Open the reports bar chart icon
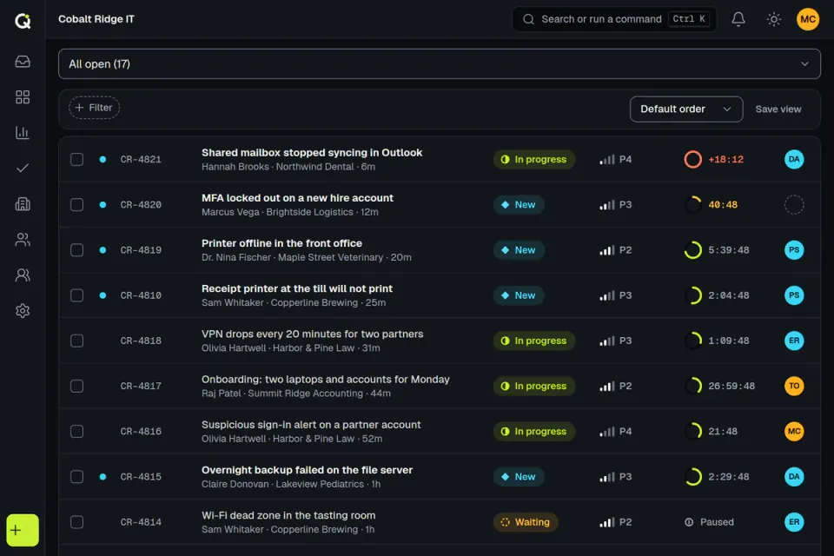The image size is (834, 556). pyautogui.click(x=23, y=132)
